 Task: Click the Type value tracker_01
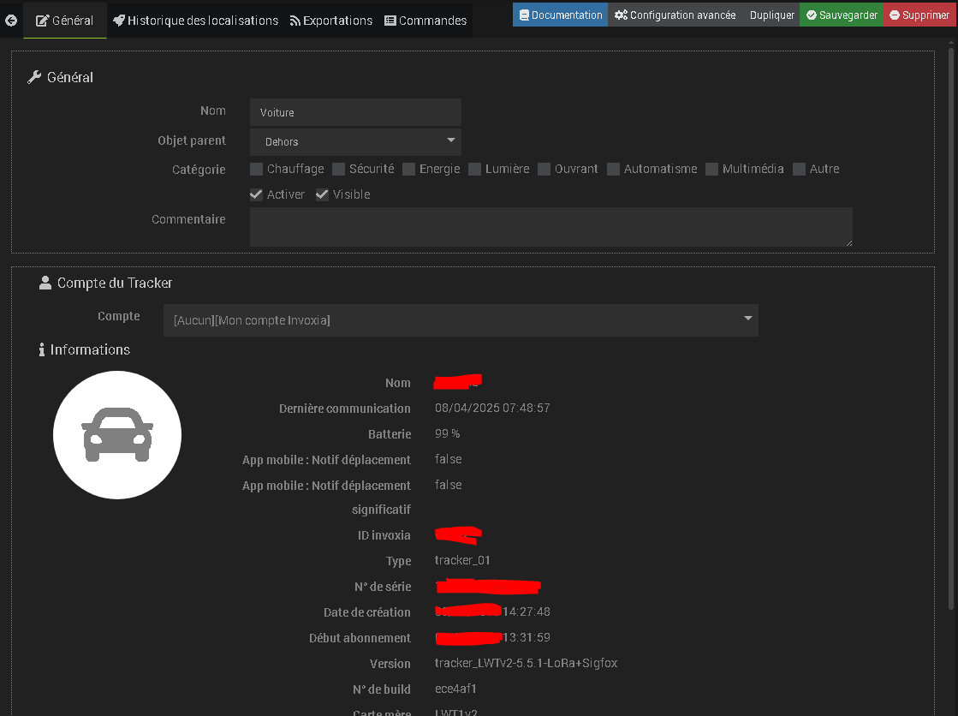462,561
